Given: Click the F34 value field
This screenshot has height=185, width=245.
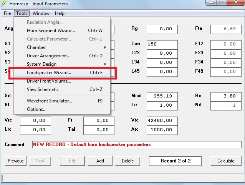Looking at the screenshot, I should [226, 63].
